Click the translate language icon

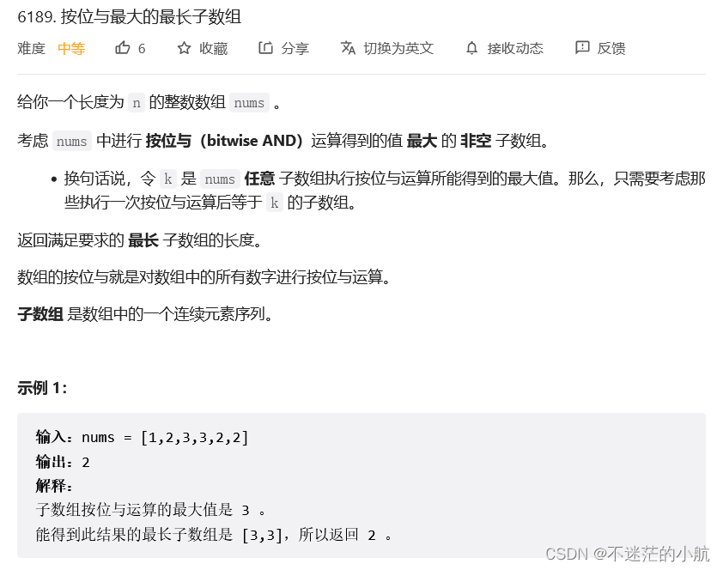348,47
